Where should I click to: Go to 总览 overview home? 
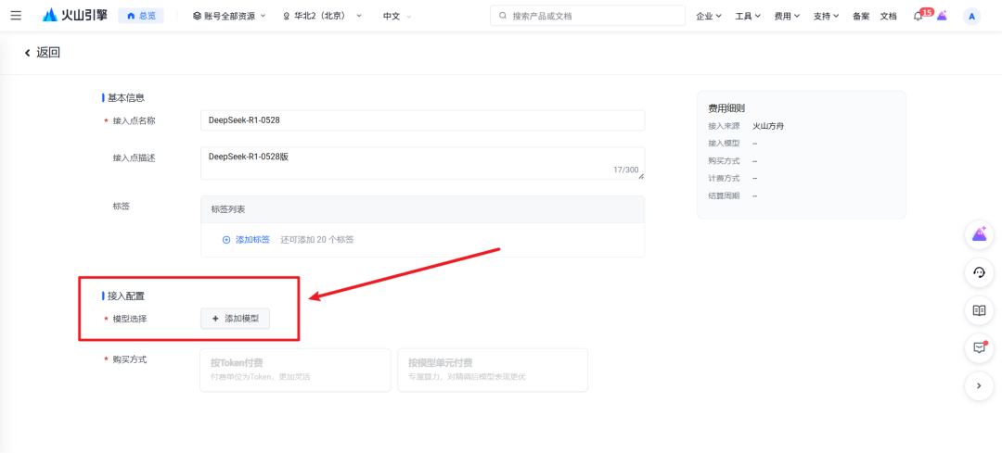[141, 16]
